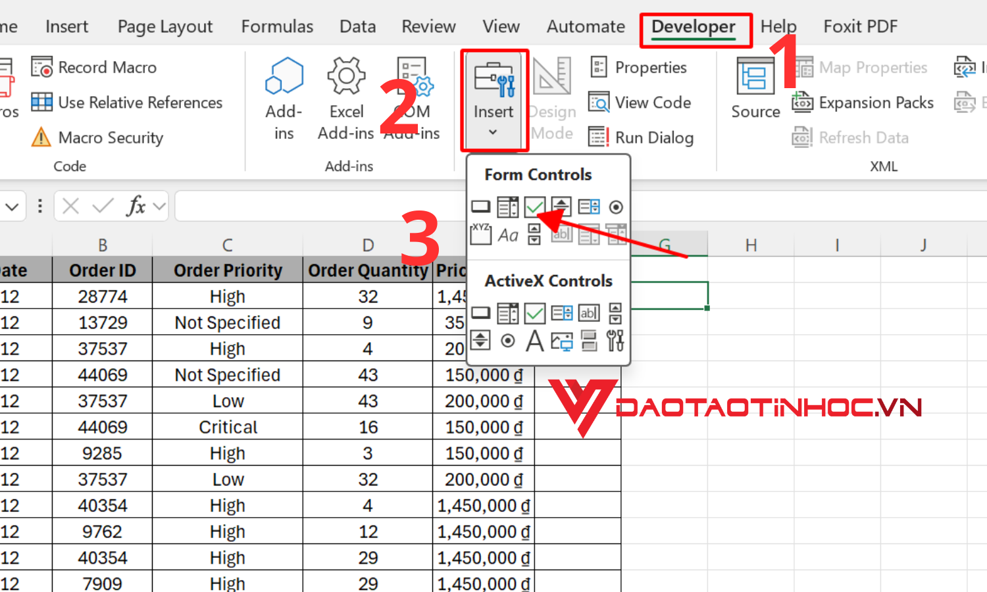Open More Controls in ActiveX section

click(615, 341)
